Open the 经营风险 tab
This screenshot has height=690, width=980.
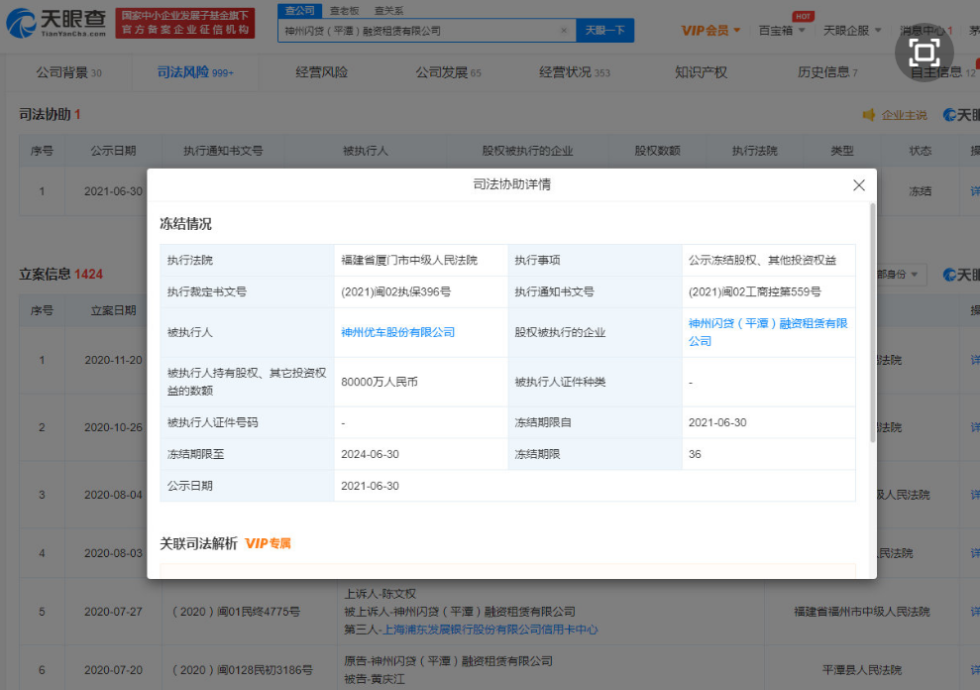[x=321, y=72]
